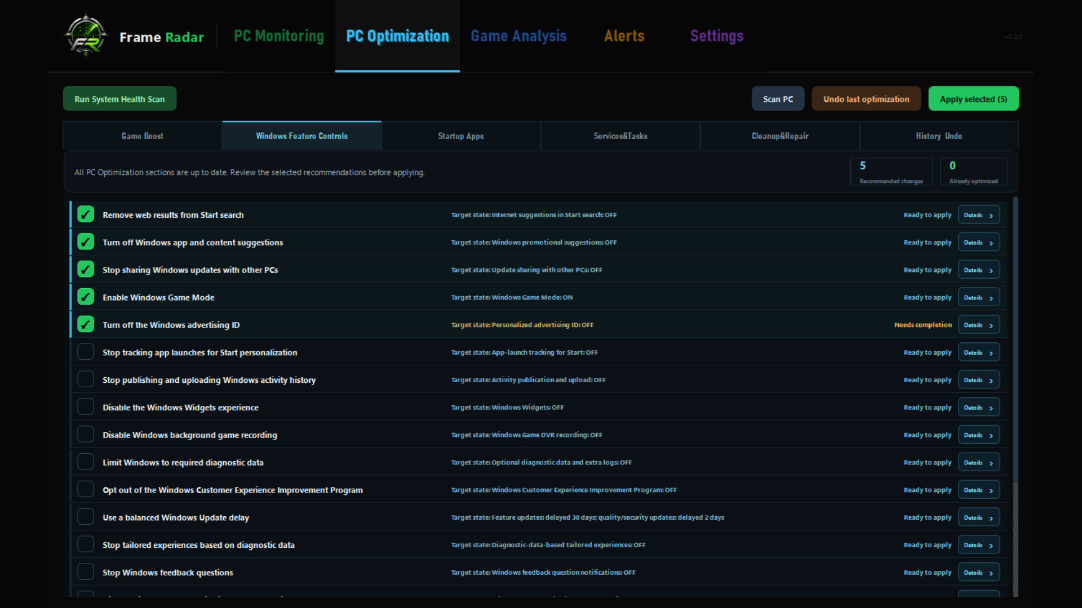Viewport: 1082px width, 608px height.
Task: Open Details for background game recording row
Action: pyautogui.click(x=979, y=435)
